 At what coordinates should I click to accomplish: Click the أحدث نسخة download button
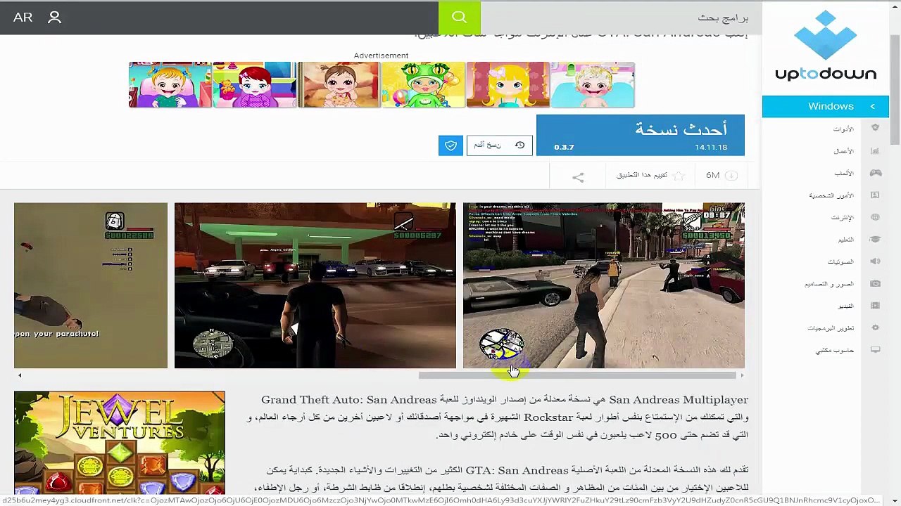pos(640,135)
